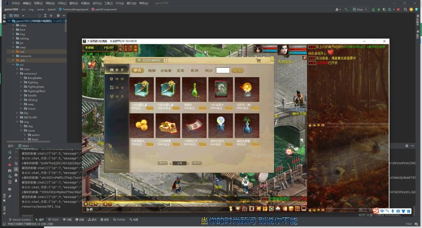
Task: Open the Profiler tool window
Action: (x=119, y=220)
